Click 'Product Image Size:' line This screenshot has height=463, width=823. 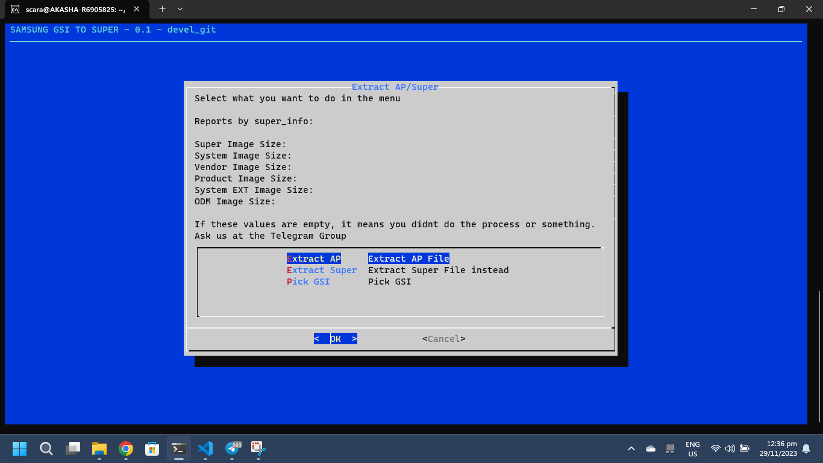[x=246, y=178]
